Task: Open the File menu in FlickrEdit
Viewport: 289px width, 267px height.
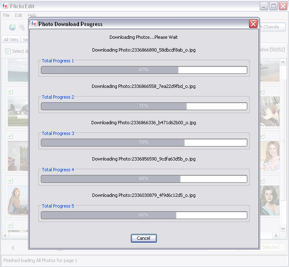Action: [x=6, y=15]
